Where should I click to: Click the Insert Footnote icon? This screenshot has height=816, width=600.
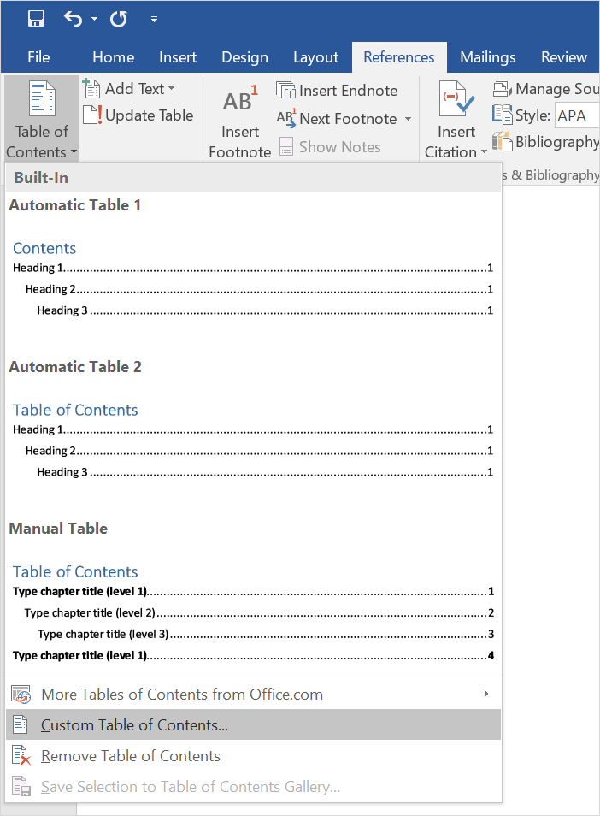coord(239,103)
